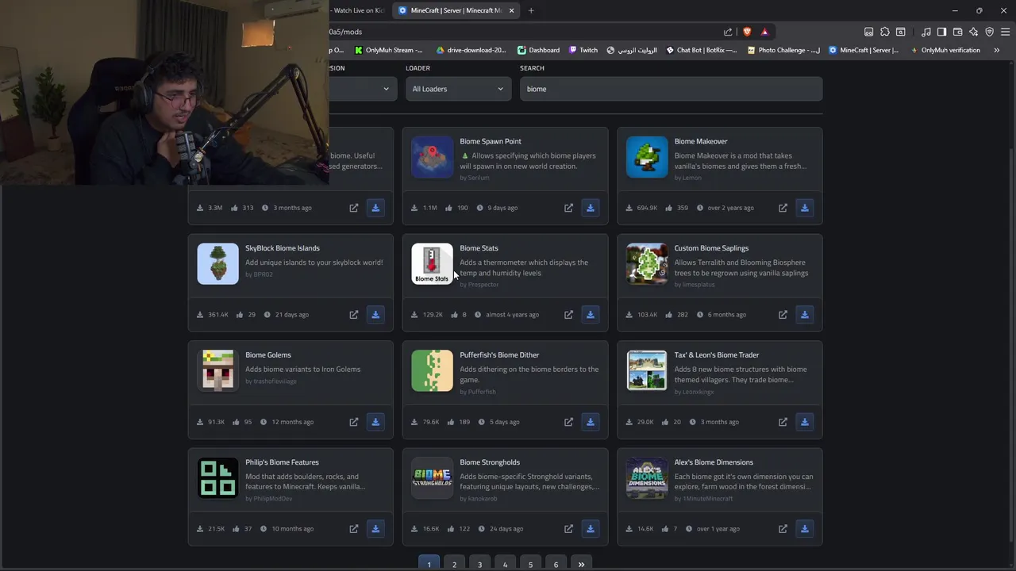Show more bookmarks with the overflow chevron
The image size is (1016, 571).
(x=996, y=50)
